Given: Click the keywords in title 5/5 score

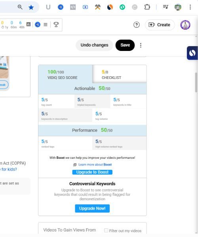Looking at the screenshot, I should (x=128, y=102).
